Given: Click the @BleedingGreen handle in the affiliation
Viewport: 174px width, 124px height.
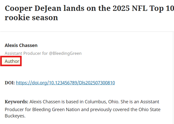Looking at the screenshot, I should tap(65, 53).
